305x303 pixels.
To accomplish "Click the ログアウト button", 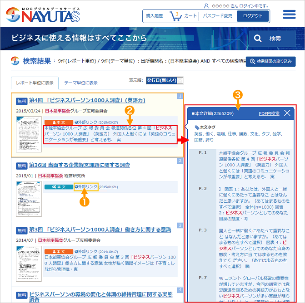I will pyautogui.click(x=253, y=16).
